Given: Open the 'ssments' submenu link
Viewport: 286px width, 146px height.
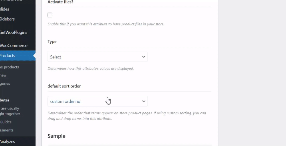Looking at the screenshot, I should [x=7, y=130].
